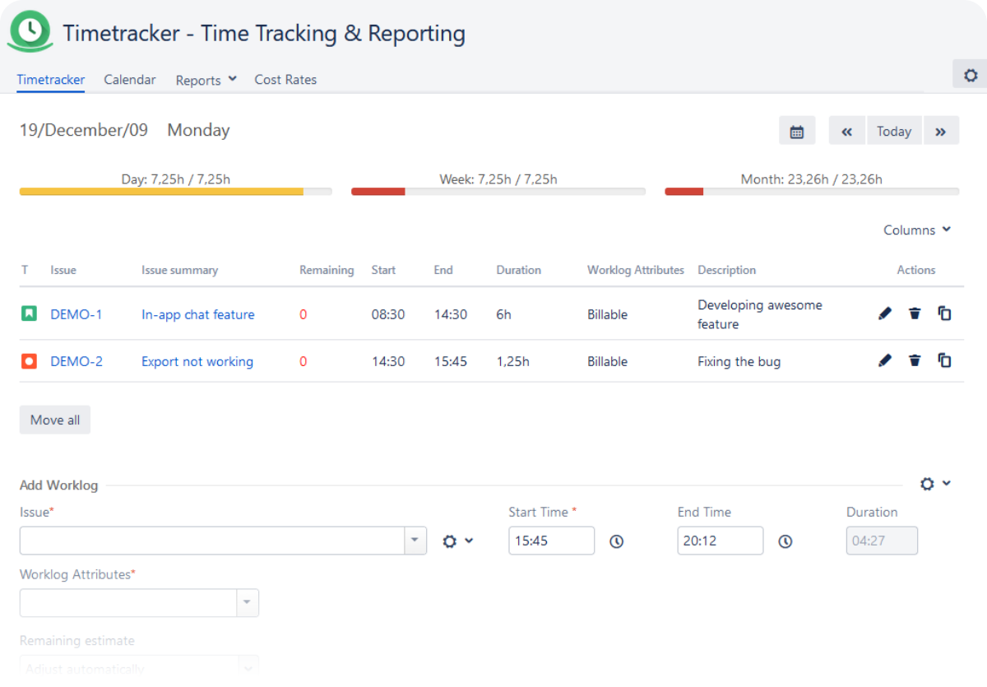
Task: Open the Cost Rates tab
Action: pos(285,80)
